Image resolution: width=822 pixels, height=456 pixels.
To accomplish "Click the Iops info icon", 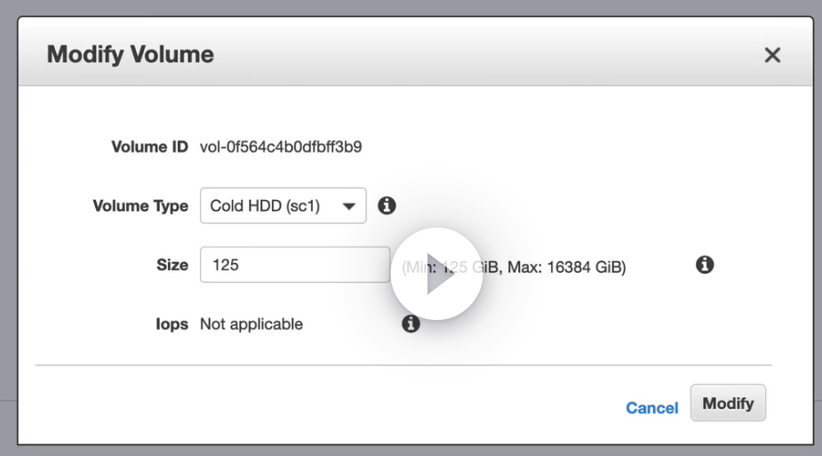I will click(x=411, y=324).
